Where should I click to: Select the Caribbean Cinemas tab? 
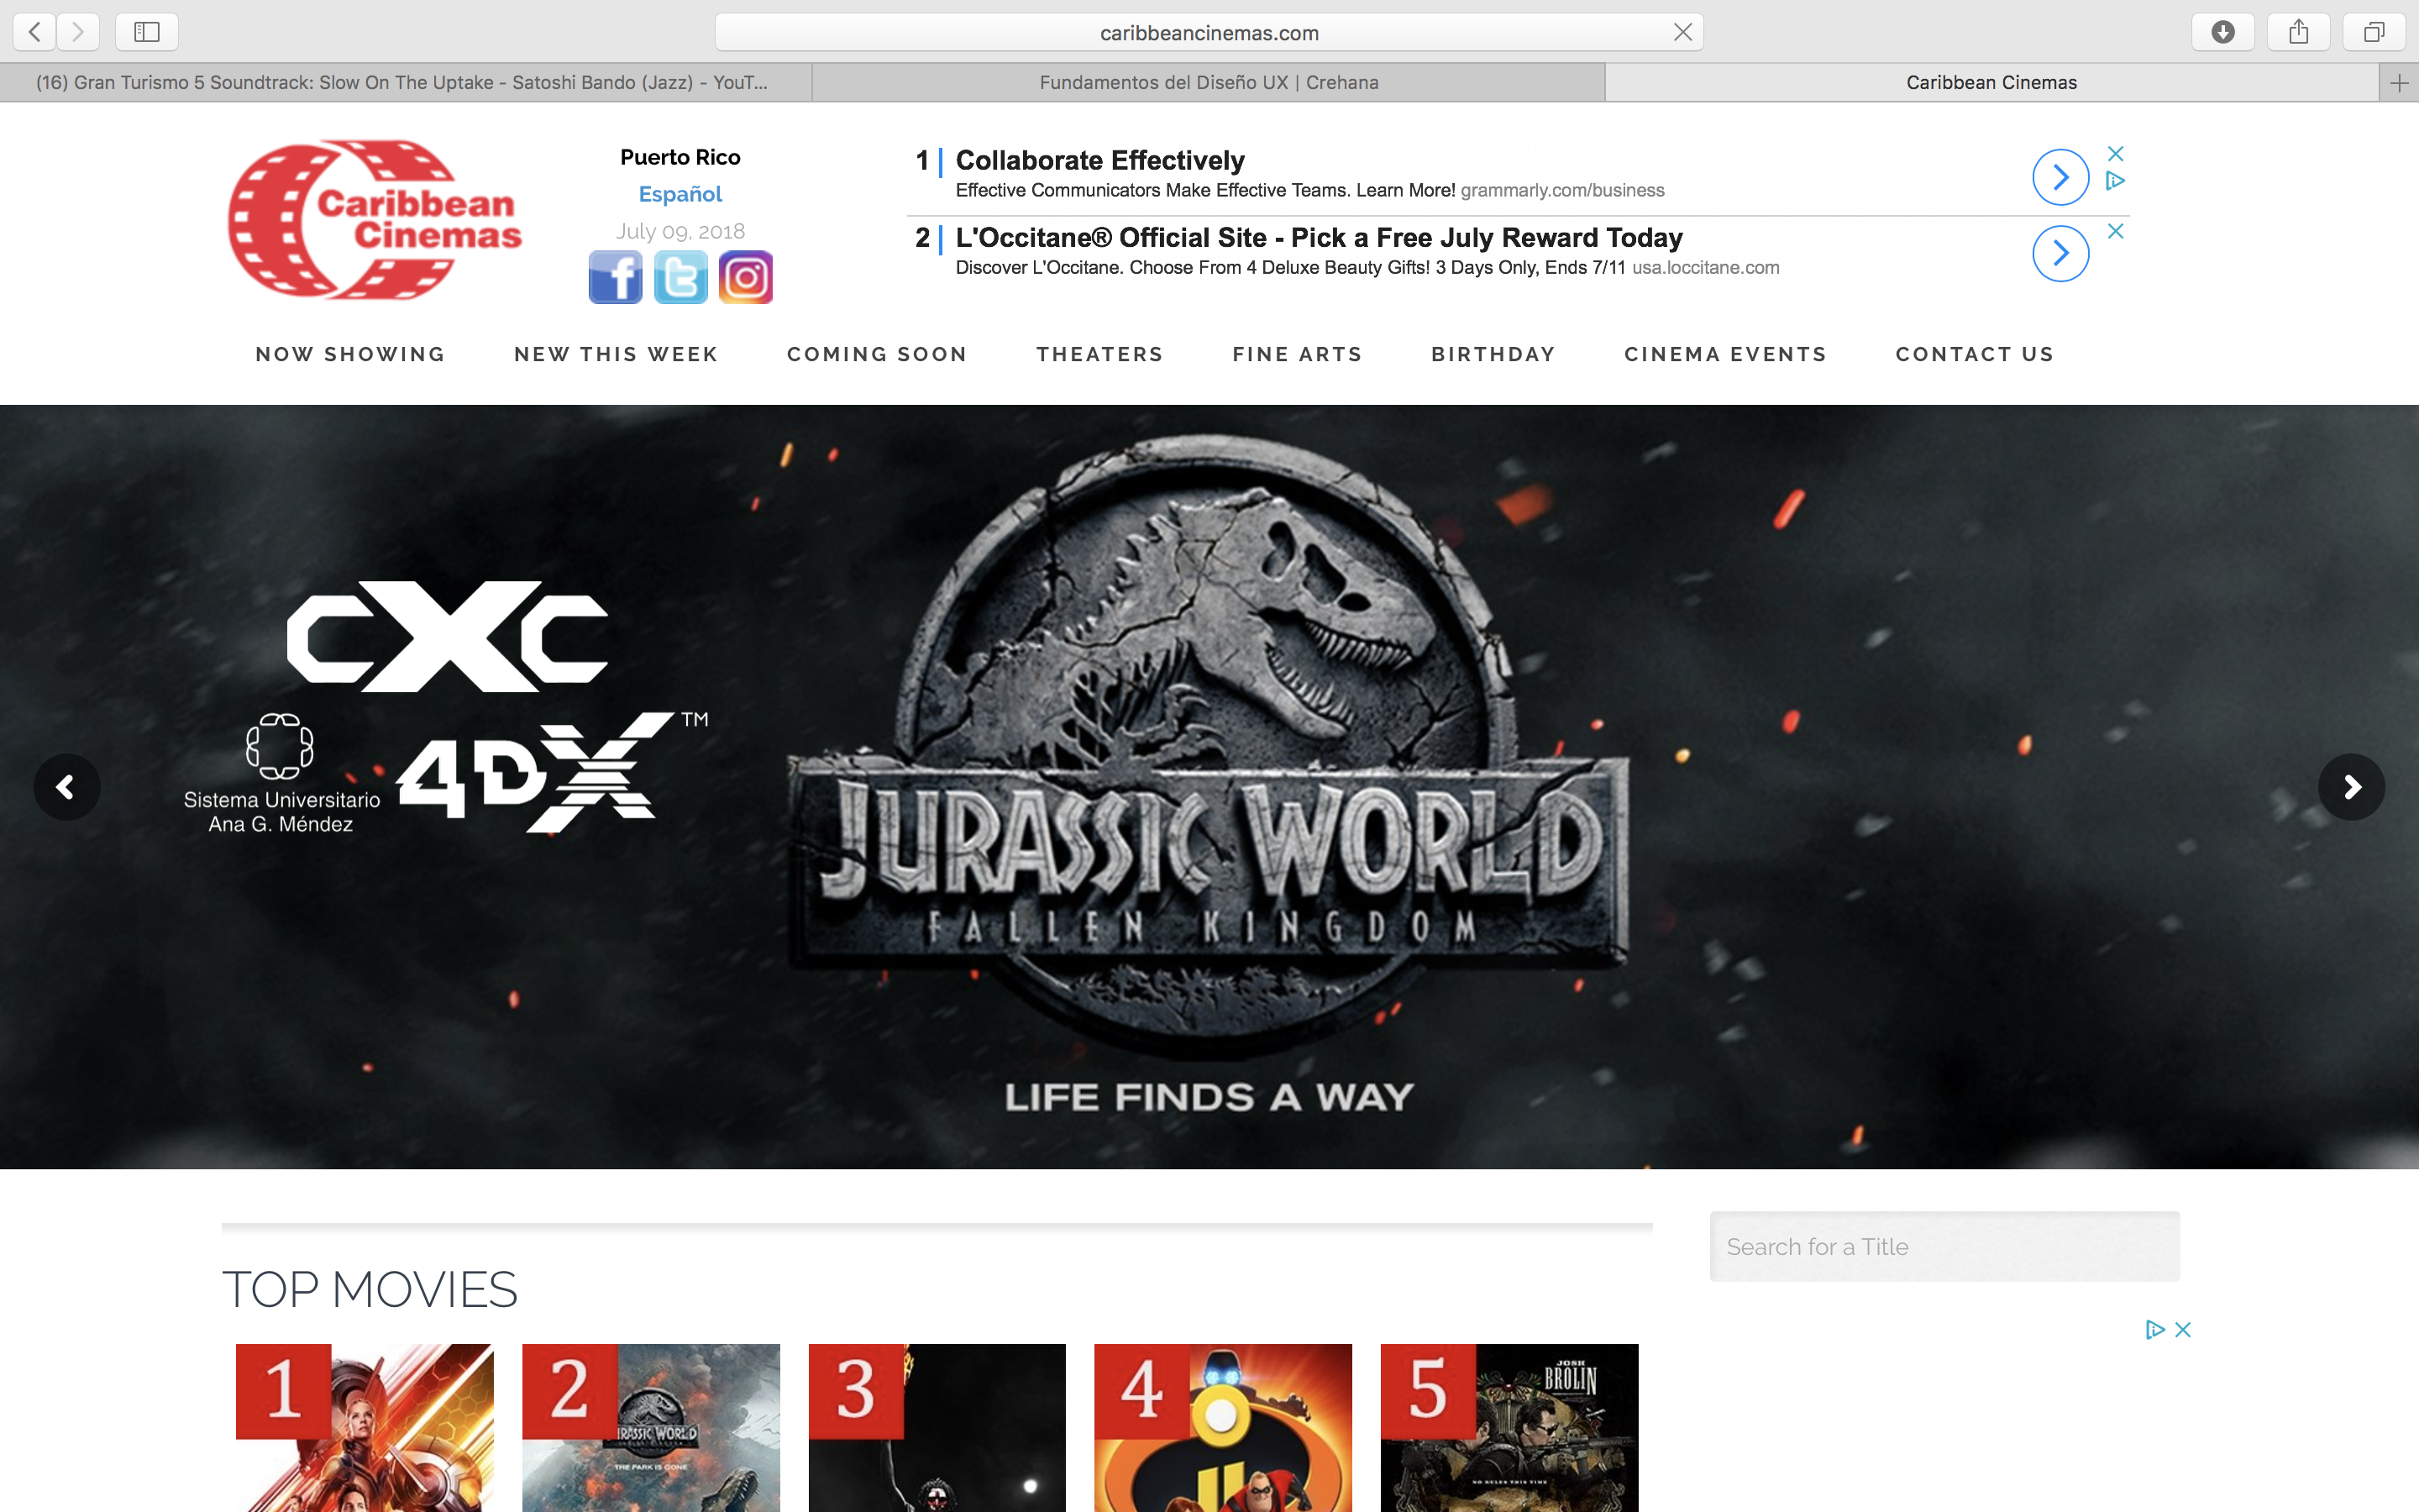pyautogui.click(x=1991, y=83)
